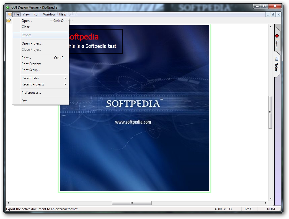Select Open... from the File menu
This screenshot has width=289, height=219.
[40, 21]
